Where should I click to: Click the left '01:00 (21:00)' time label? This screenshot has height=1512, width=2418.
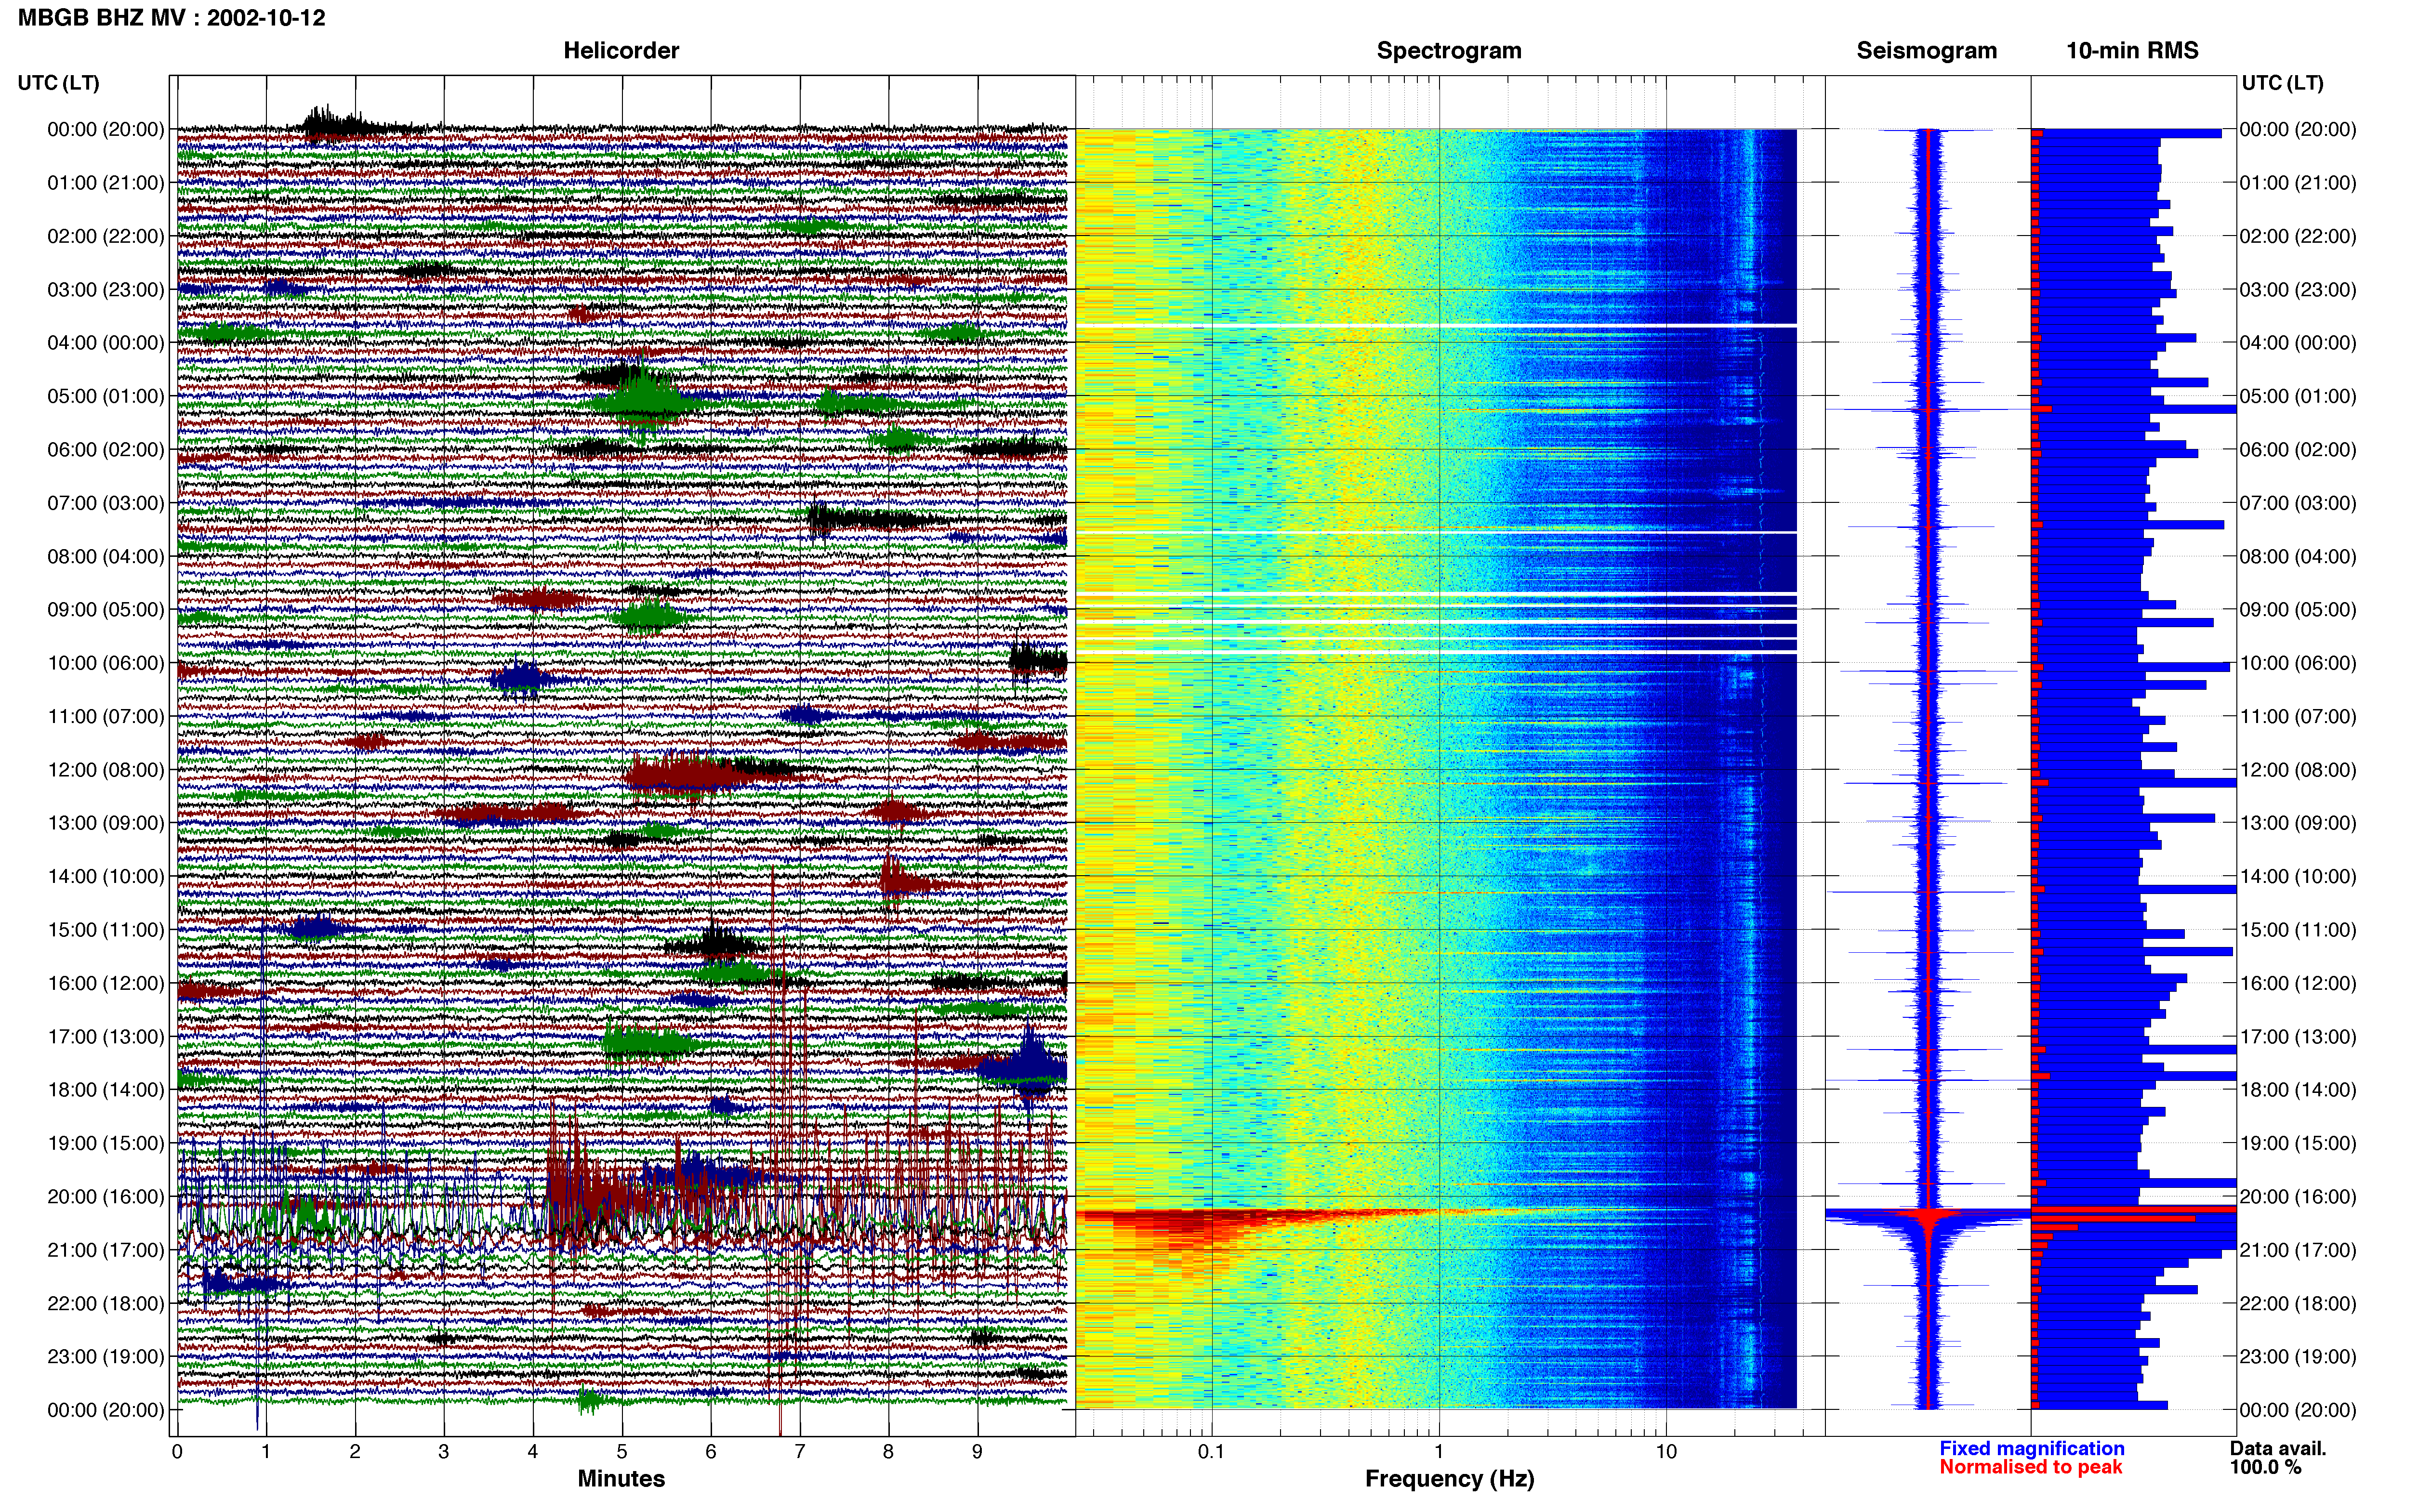[106, 183]
